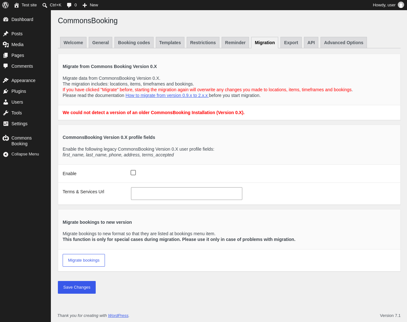Open the API tab
The width and height of the screenshot is (407, 322).
311,43
